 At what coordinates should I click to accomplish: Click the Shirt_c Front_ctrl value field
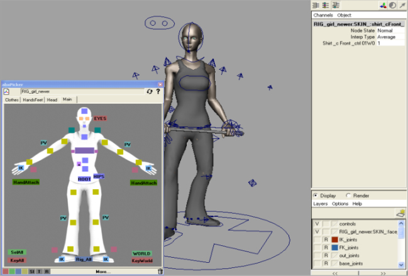point(390,43)
